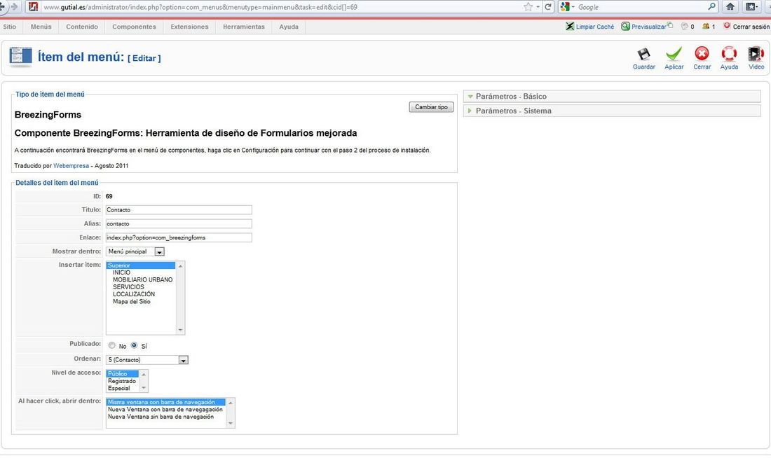Reload the page with the refresh icon
The height and width of the screenshot is (458, 771).
548,7
